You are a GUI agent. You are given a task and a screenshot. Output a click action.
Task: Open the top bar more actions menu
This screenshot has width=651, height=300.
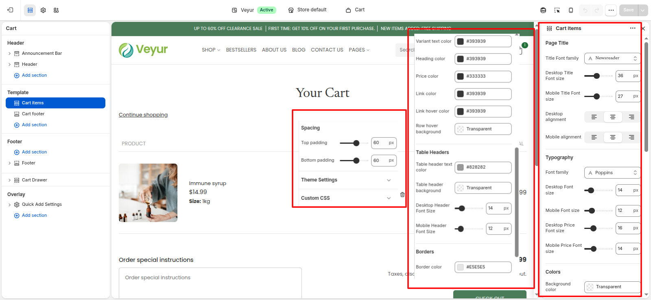(x=611, y=10)
